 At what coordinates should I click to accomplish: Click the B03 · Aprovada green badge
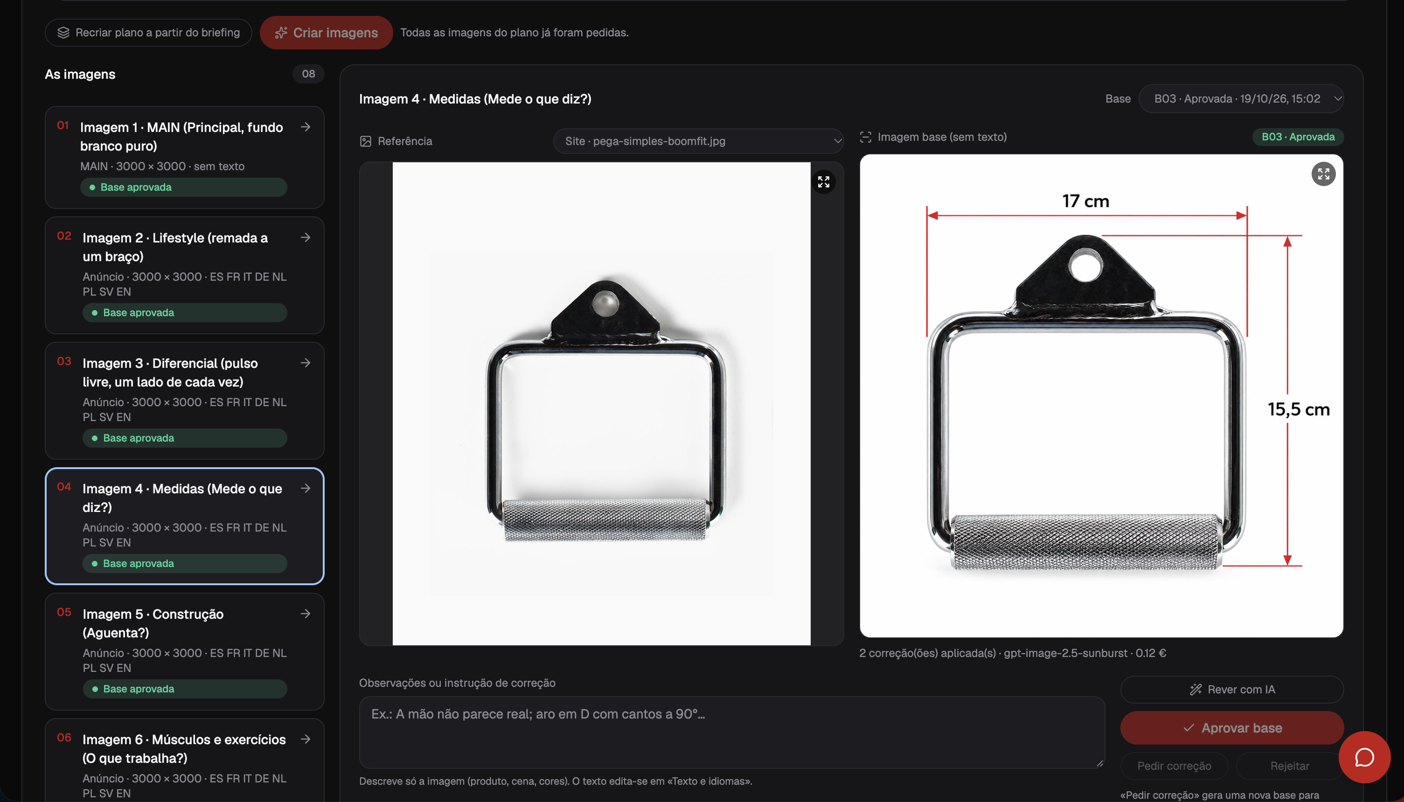tap(1298, 137)
